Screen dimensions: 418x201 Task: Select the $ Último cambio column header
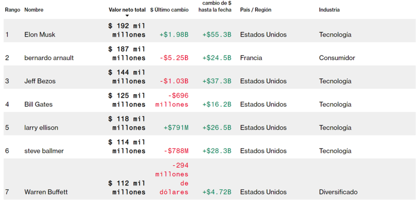click(169, 10)
